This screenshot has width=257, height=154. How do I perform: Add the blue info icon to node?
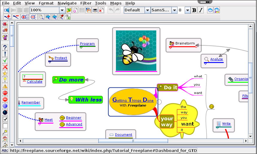(x=5, y=106)
